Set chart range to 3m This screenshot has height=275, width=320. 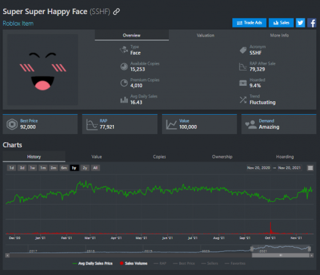pyautogui.click(x=53, y=168)
